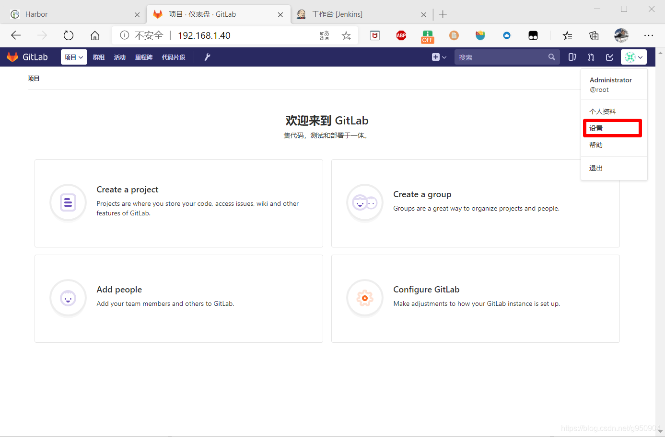Screen dimensions: 665x437
Task: Open the Pocket extension icon
Action: tap(375, 35)
